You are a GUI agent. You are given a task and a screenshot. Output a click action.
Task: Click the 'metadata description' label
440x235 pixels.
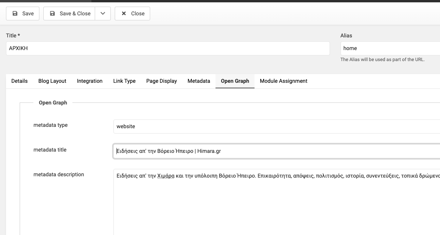click(59, 175)
